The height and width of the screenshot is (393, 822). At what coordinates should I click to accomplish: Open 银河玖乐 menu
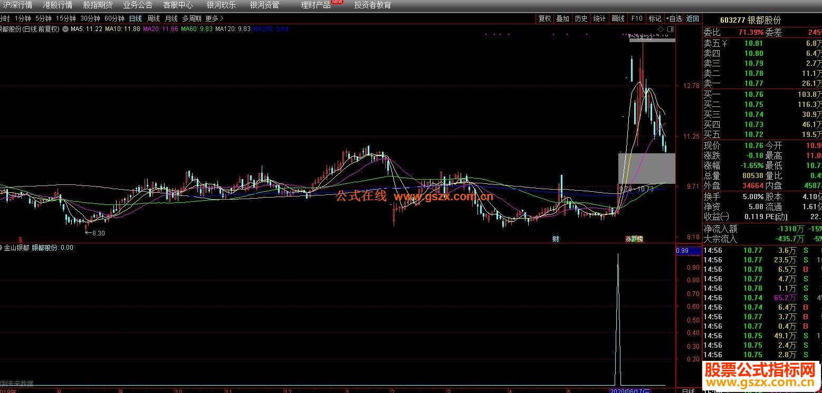click(221, 5)
